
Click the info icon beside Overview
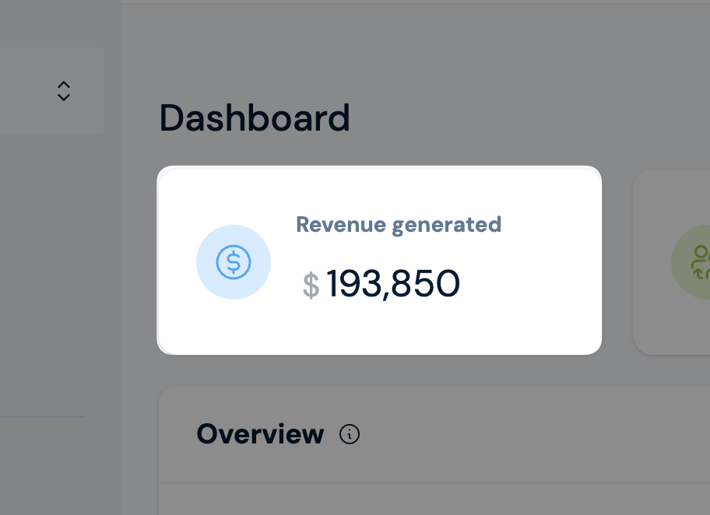point(349,434)
